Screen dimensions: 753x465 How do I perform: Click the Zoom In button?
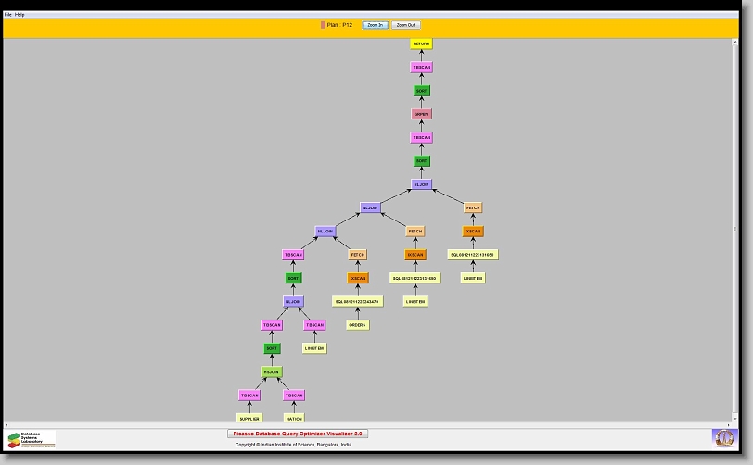coord(375,25)
